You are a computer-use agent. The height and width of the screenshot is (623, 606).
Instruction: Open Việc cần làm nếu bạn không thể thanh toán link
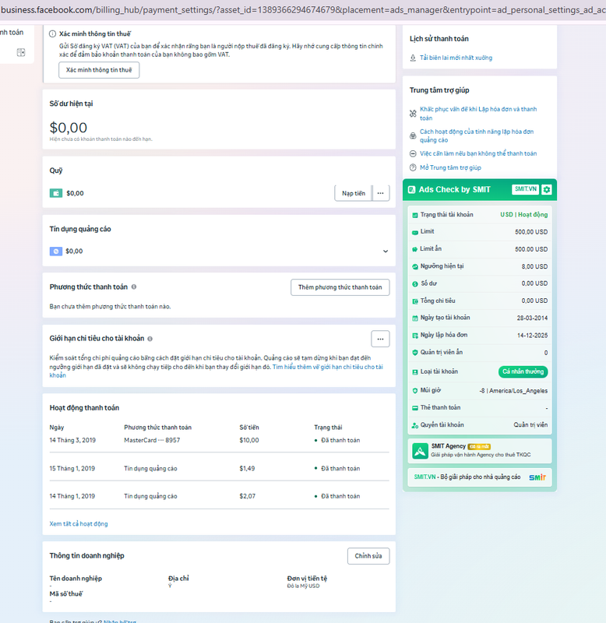tap(478, 153)
